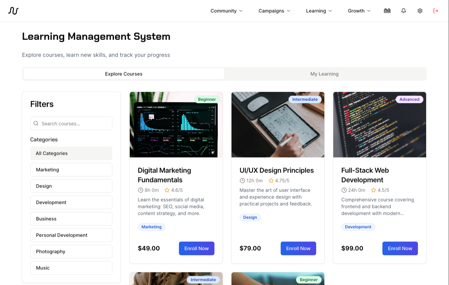Open the analytics dashboard course thumbnail
449x285 pixels.
(176, 125)
